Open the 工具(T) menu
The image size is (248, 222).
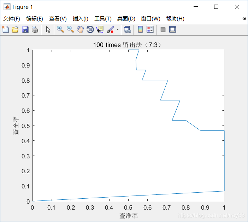point(103,19)
